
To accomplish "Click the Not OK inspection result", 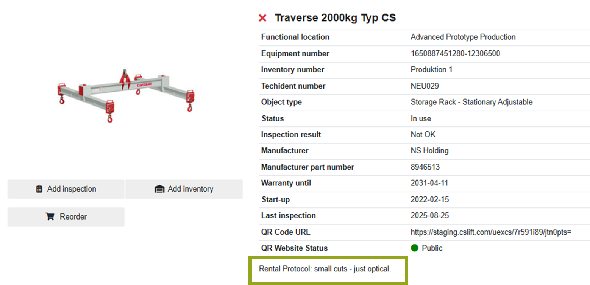I will point(423,135).
